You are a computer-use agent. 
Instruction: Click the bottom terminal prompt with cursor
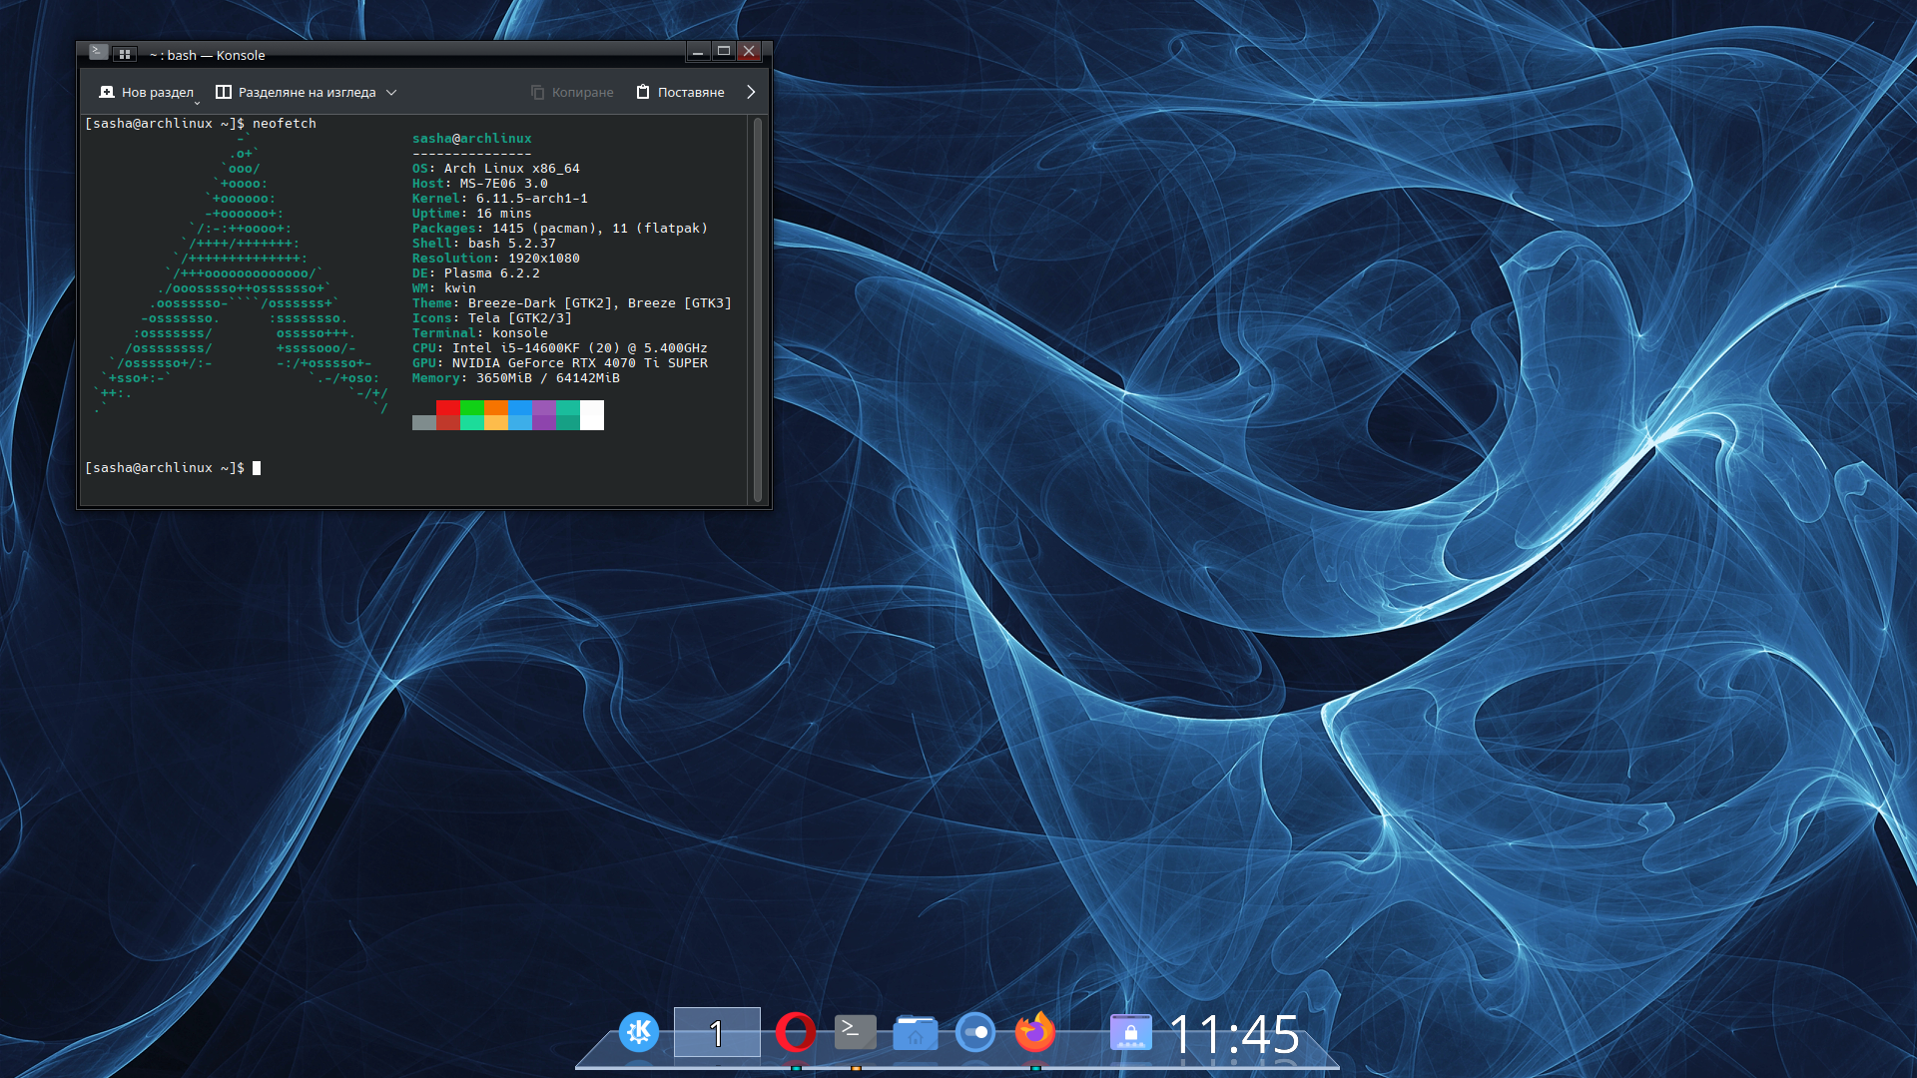click(173, 468)
